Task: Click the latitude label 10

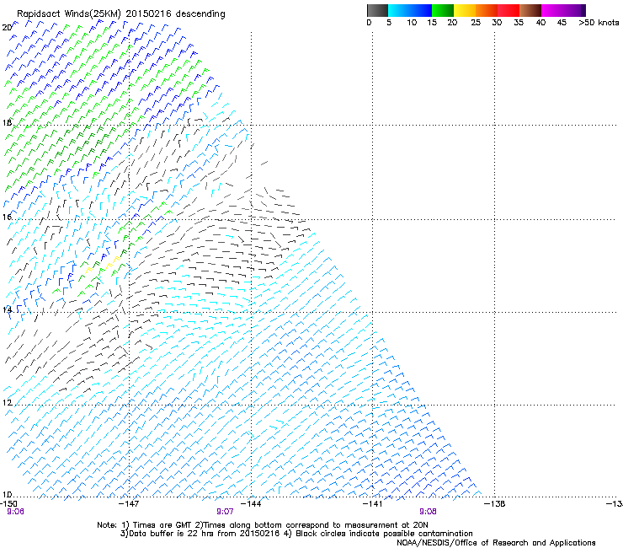Action: [7, 494]
